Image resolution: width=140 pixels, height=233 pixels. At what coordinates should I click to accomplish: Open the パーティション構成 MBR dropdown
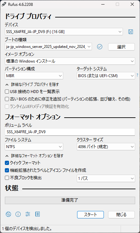click(34, 76)
